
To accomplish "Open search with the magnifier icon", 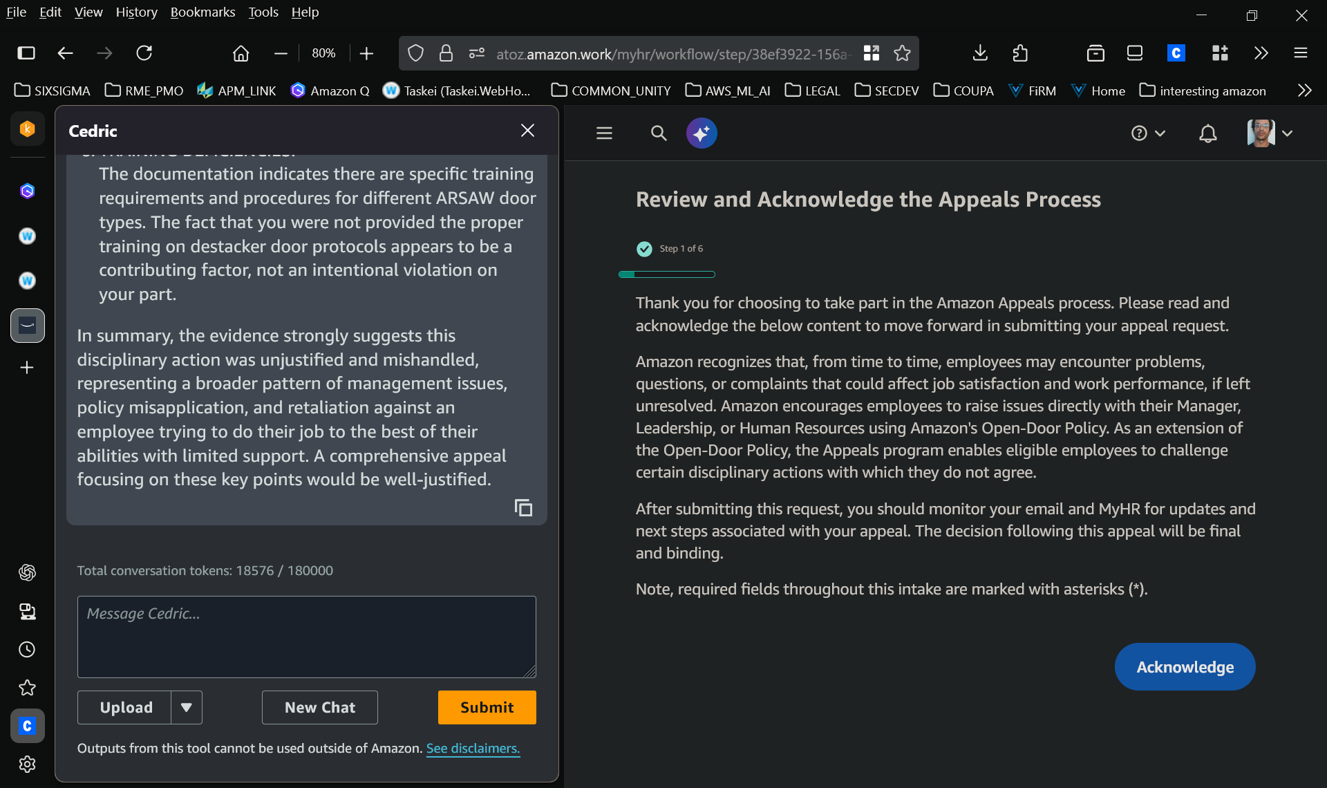I will (x=658, y=133).
